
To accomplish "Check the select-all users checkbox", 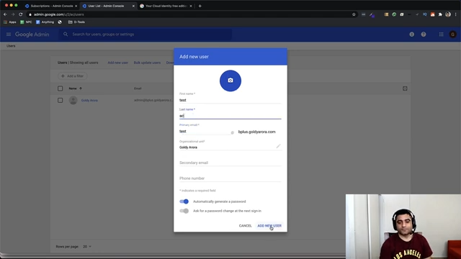I will [x=61, y=88].
